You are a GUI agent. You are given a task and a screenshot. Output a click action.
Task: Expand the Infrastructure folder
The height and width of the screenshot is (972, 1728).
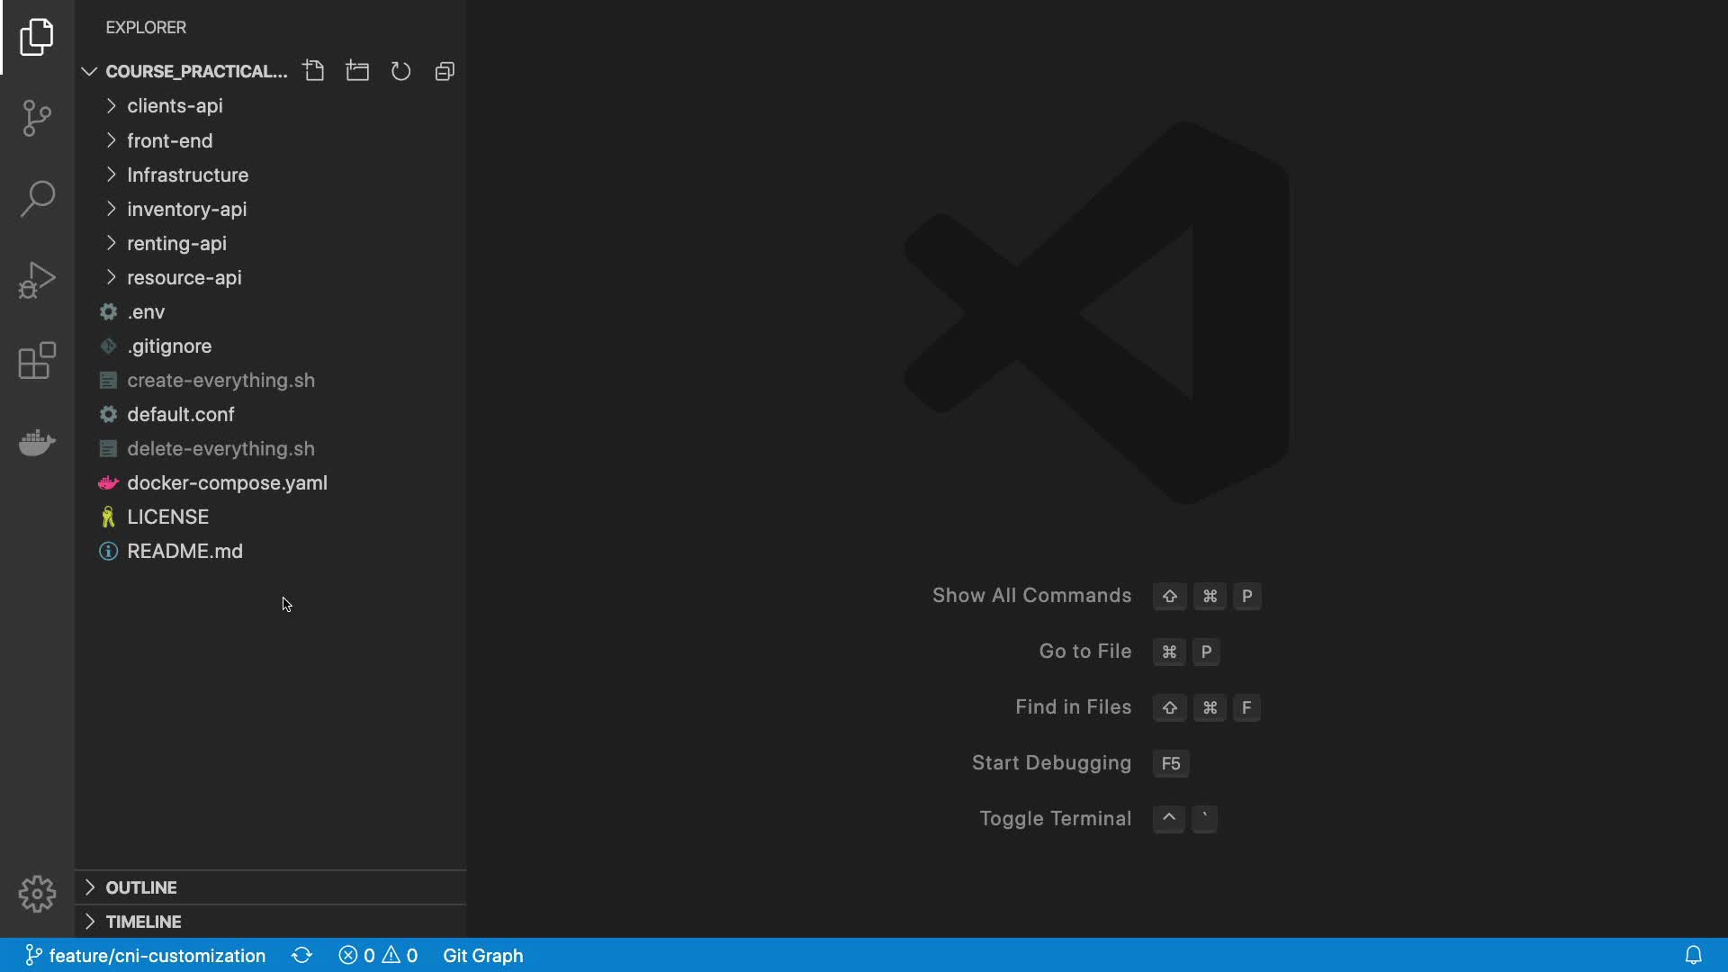[x=187, y=175]
